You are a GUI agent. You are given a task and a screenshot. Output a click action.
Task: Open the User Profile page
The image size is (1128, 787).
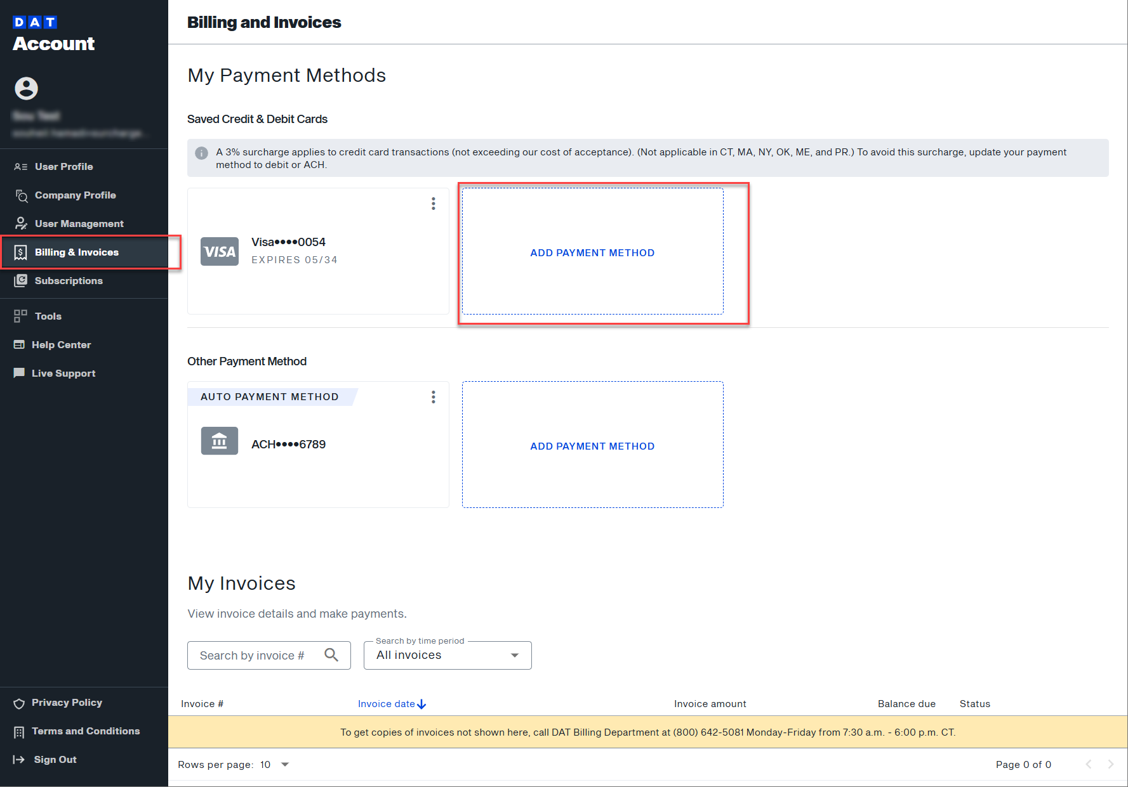[63, 166]
